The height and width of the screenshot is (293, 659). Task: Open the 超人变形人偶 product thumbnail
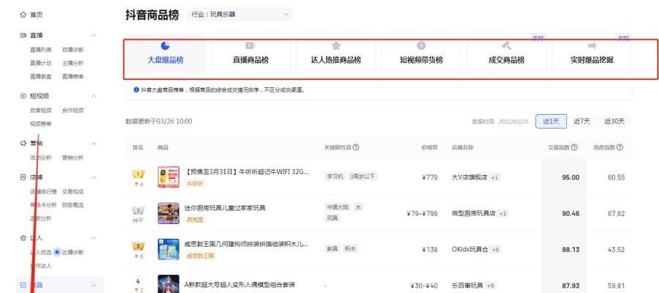(168, 283)
